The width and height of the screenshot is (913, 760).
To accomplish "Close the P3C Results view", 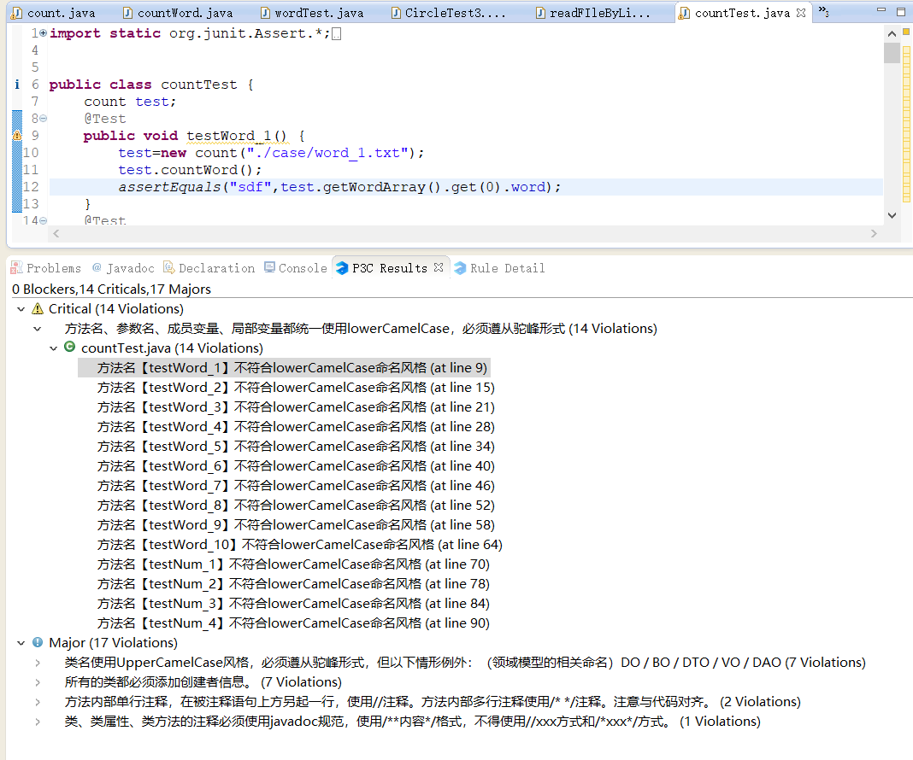I will pyautogui.click(x=439, y=267).
